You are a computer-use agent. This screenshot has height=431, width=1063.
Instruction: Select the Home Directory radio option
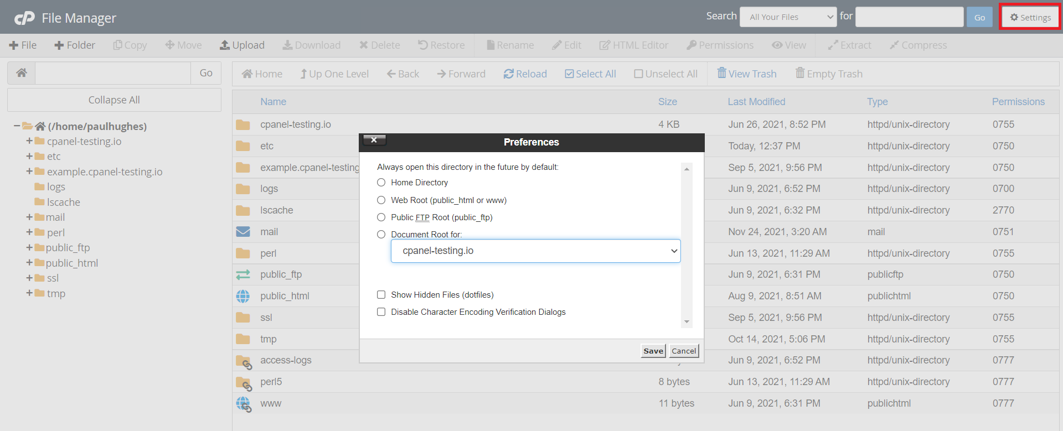click(381, 183)
